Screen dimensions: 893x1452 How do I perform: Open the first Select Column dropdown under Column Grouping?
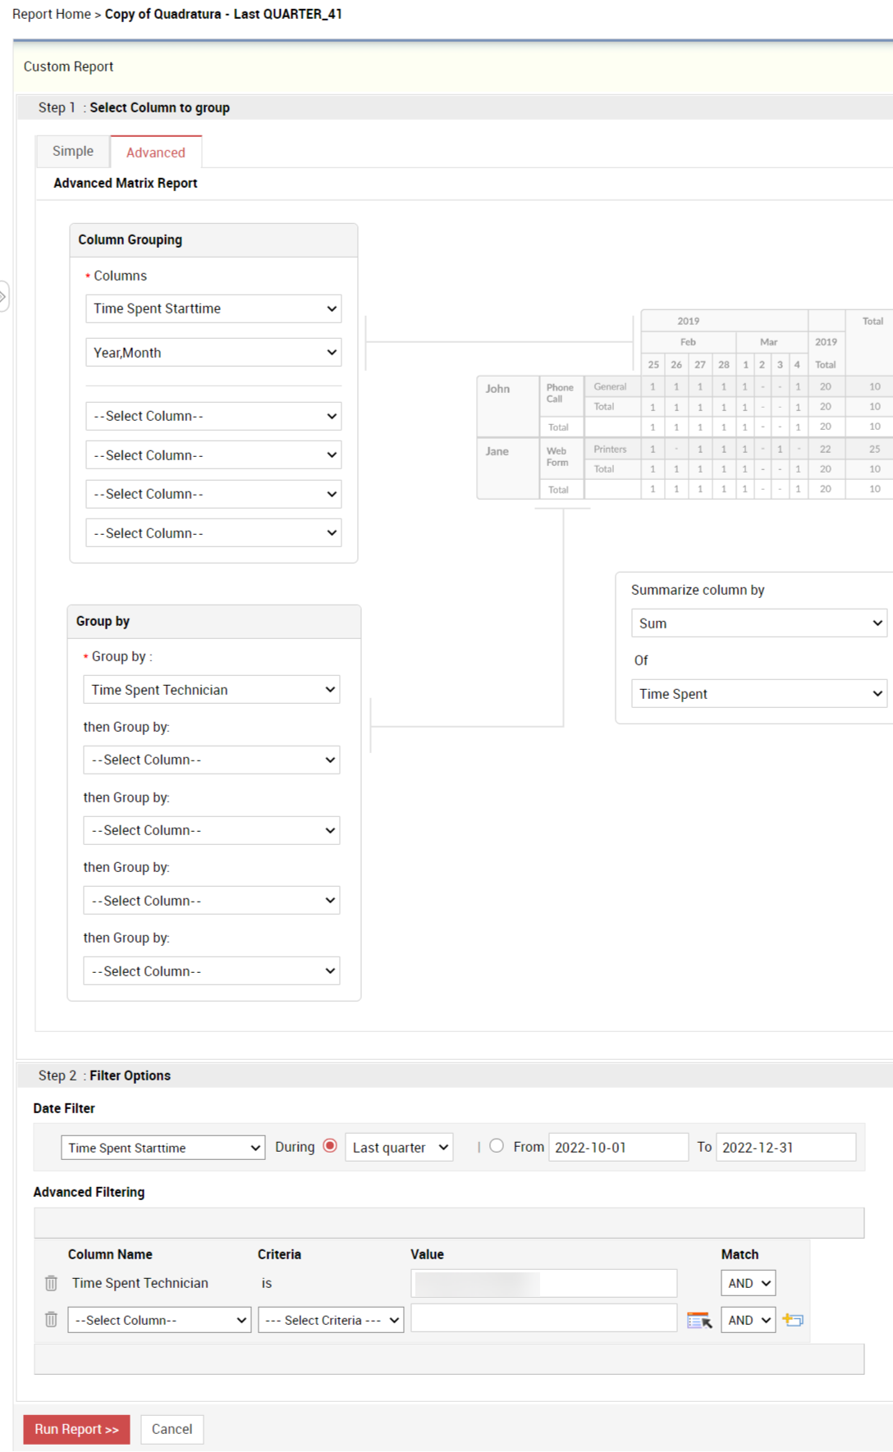[213, 416]
